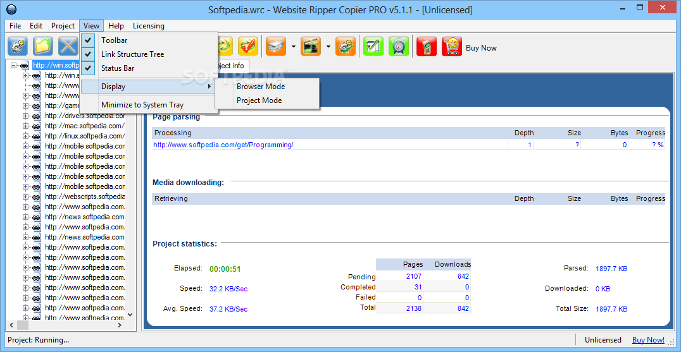
Task: Click the Buy Now toolbar label
Action: click(481, 47)
